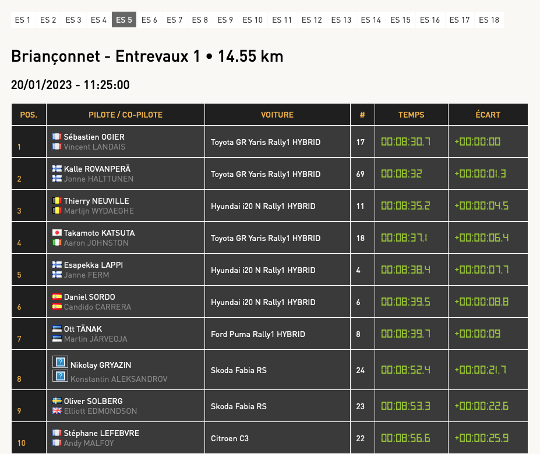Click the British flag beside Elliott EDMONDSON

point(57,411)
